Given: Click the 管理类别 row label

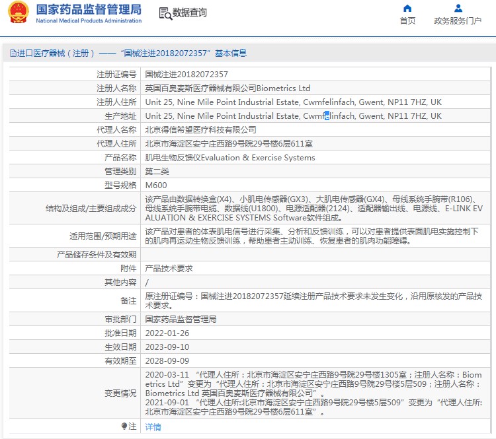Looking at the screenshot, I should (120, 172).
